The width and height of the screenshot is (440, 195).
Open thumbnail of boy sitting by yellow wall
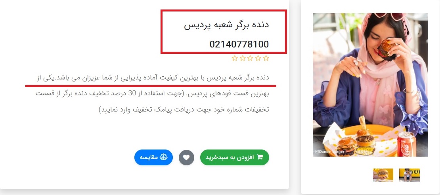click(409, 175)
